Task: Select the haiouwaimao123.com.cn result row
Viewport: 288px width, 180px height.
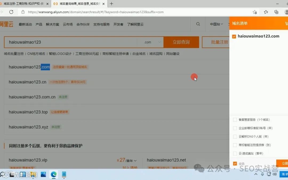Action: [117, 97]
